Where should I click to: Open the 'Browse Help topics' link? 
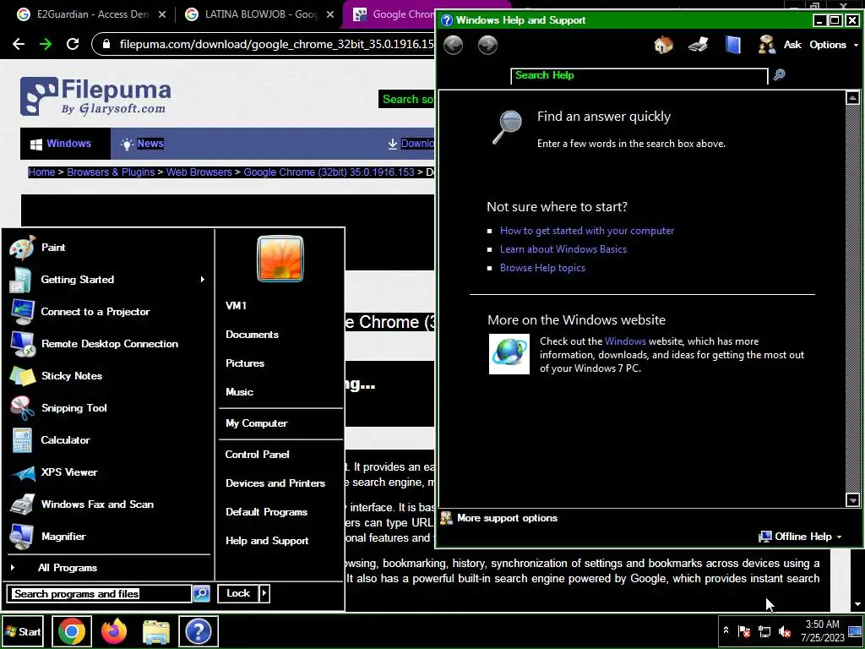click(542, 268)
